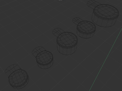Select the fourth wireframe pot from the front
Screen dimensions: 122x91
click(84, 28)
